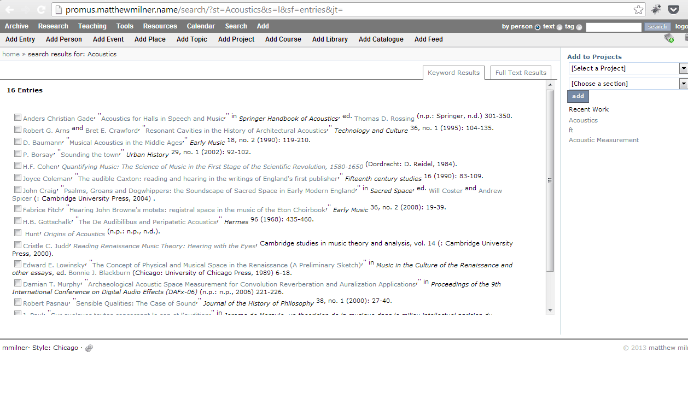
Task: Click Search in the top navigation bar
Action: click(x=236, y=26)
